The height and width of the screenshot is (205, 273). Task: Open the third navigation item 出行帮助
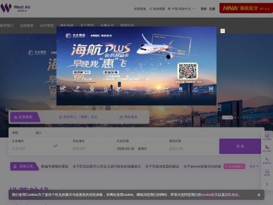pos(47,26)
